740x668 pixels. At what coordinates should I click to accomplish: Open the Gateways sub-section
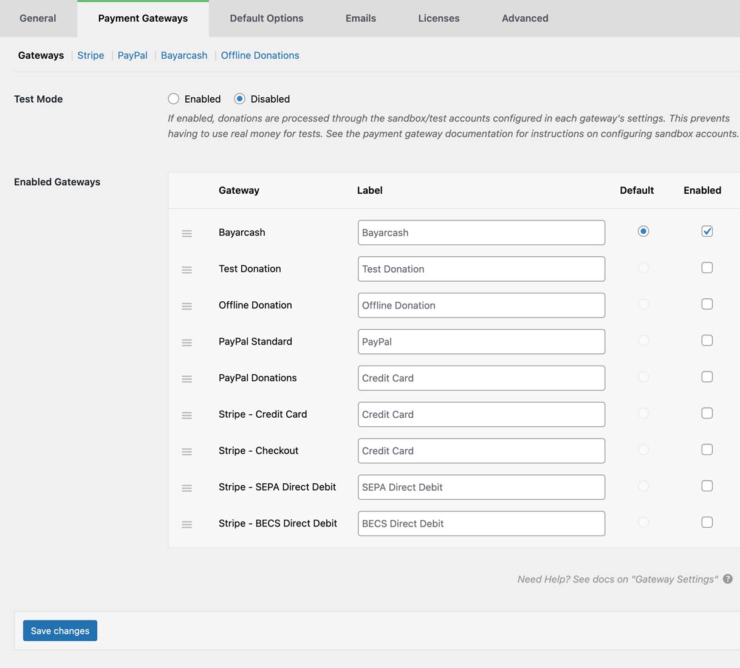pos(41,55)
